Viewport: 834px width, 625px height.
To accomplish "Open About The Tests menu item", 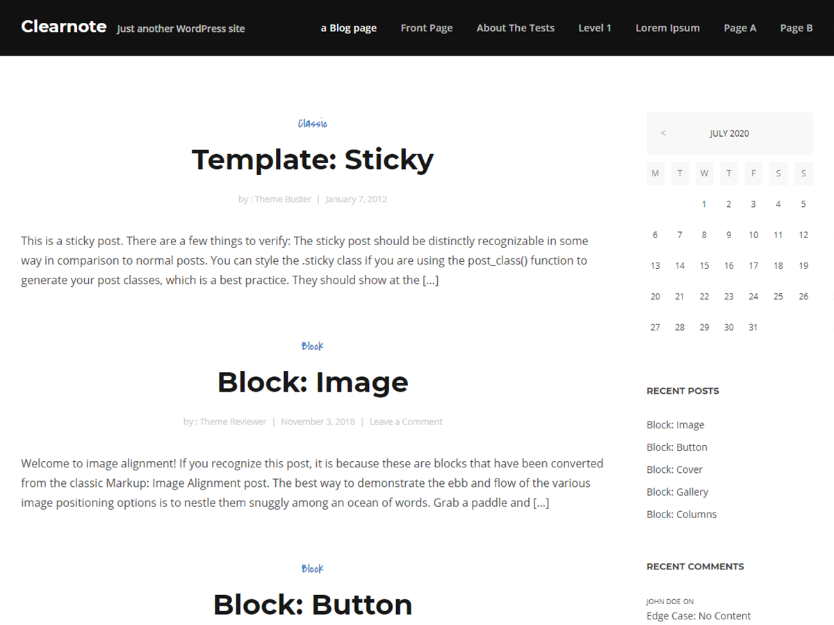I will tap(516, 28).
